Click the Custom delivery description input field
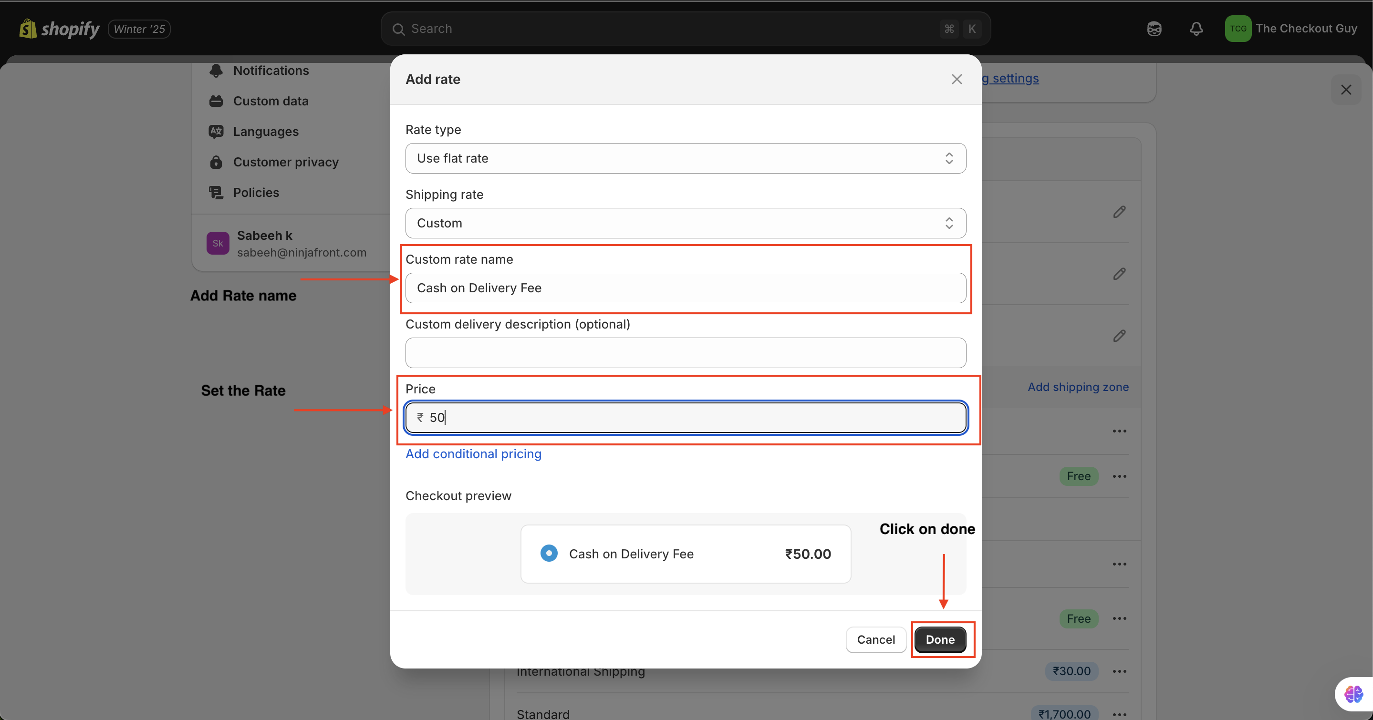 click(x=686, y=352)
